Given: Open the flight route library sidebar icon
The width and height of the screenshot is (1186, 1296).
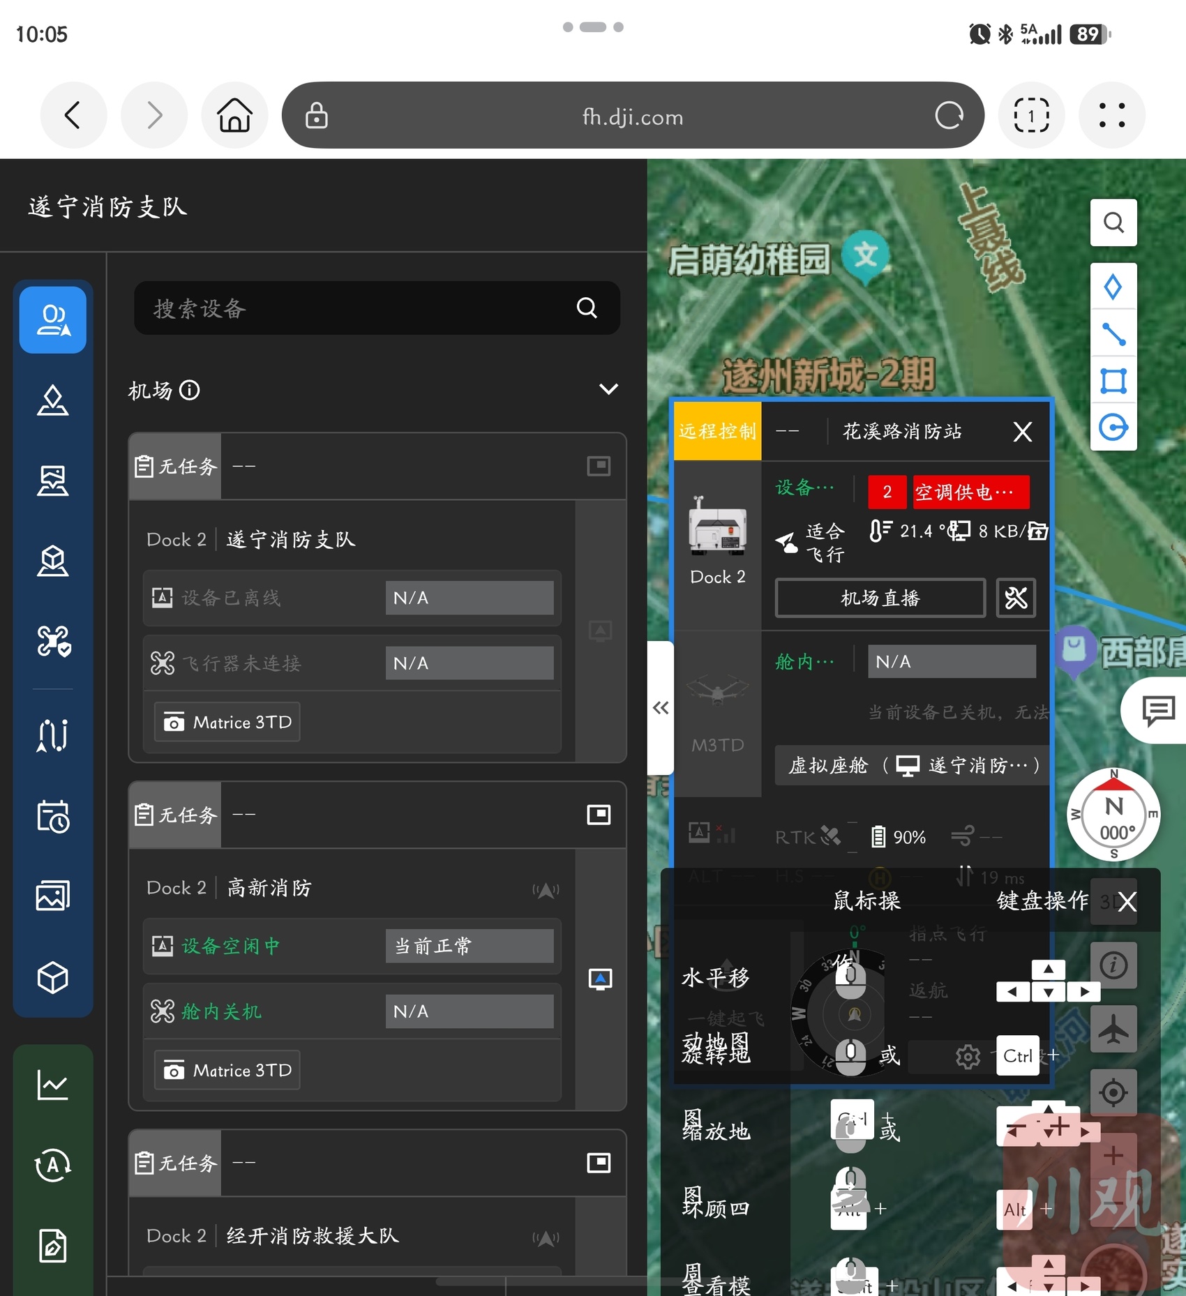Looking at the screenshot, I should pos(53,735).
